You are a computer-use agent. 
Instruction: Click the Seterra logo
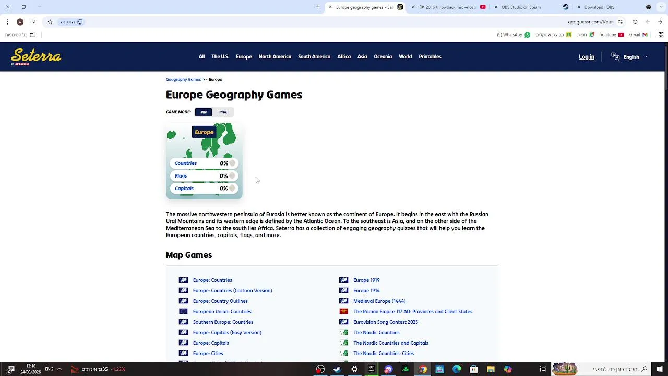pos(36,56)
